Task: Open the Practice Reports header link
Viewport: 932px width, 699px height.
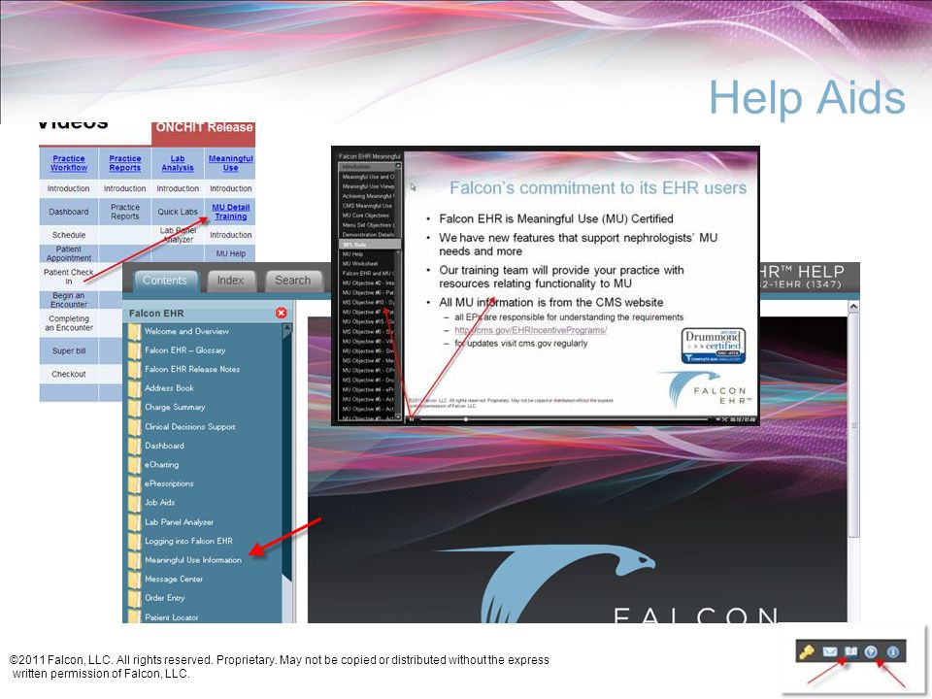Action: click(125, 163)
